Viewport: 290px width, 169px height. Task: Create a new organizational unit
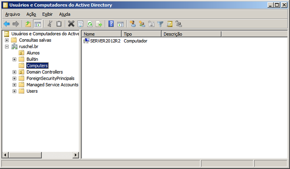(151, 24)
